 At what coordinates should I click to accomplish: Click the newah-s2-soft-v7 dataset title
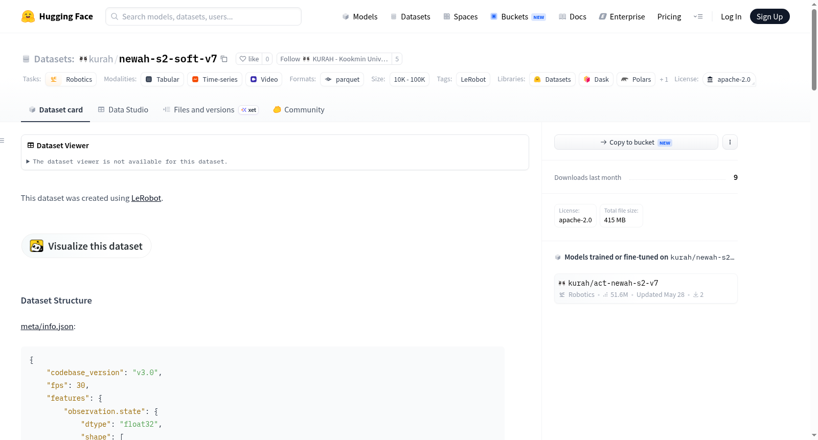(168, 59)
